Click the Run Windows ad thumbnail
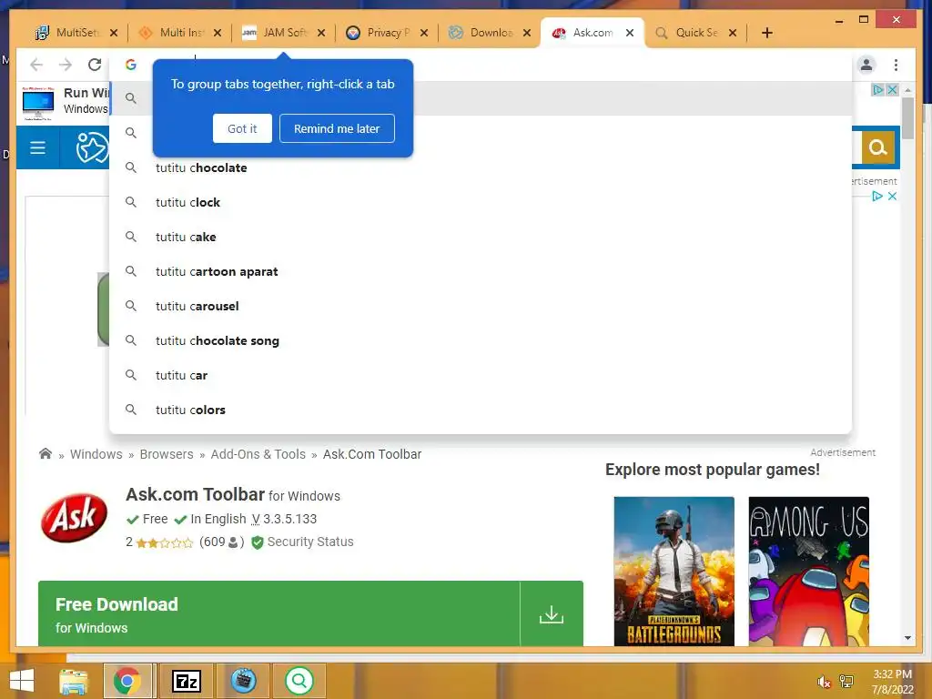Screen dimensions: 932x699 click(x=37, y=103)
